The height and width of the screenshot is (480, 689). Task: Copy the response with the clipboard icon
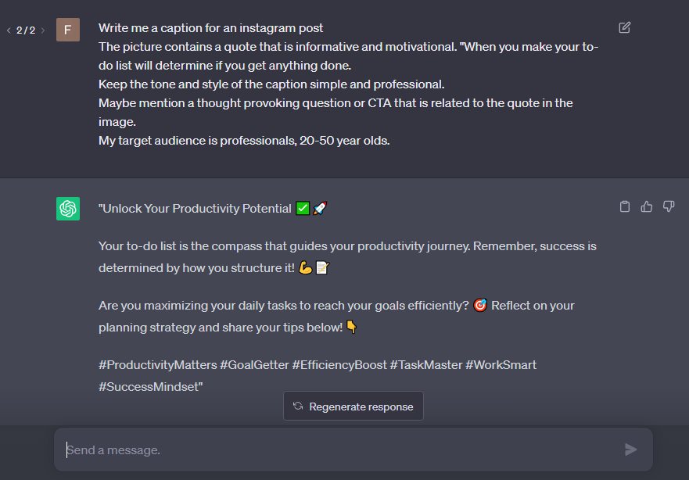625,207
